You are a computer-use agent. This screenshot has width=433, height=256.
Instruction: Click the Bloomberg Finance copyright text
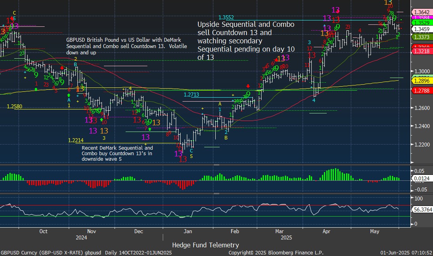276,253
